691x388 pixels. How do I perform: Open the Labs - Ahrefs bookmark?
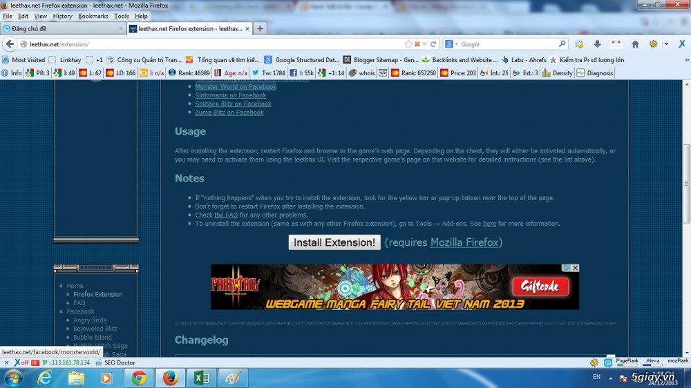click(524, 60)
